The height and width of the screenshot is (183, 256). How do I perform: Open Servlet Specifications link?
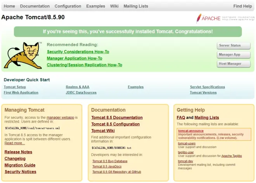(x=208, y=87)
